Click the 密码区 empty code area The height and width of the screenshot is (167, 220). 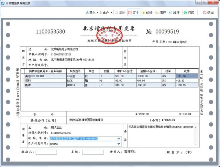tap(163, 57)
